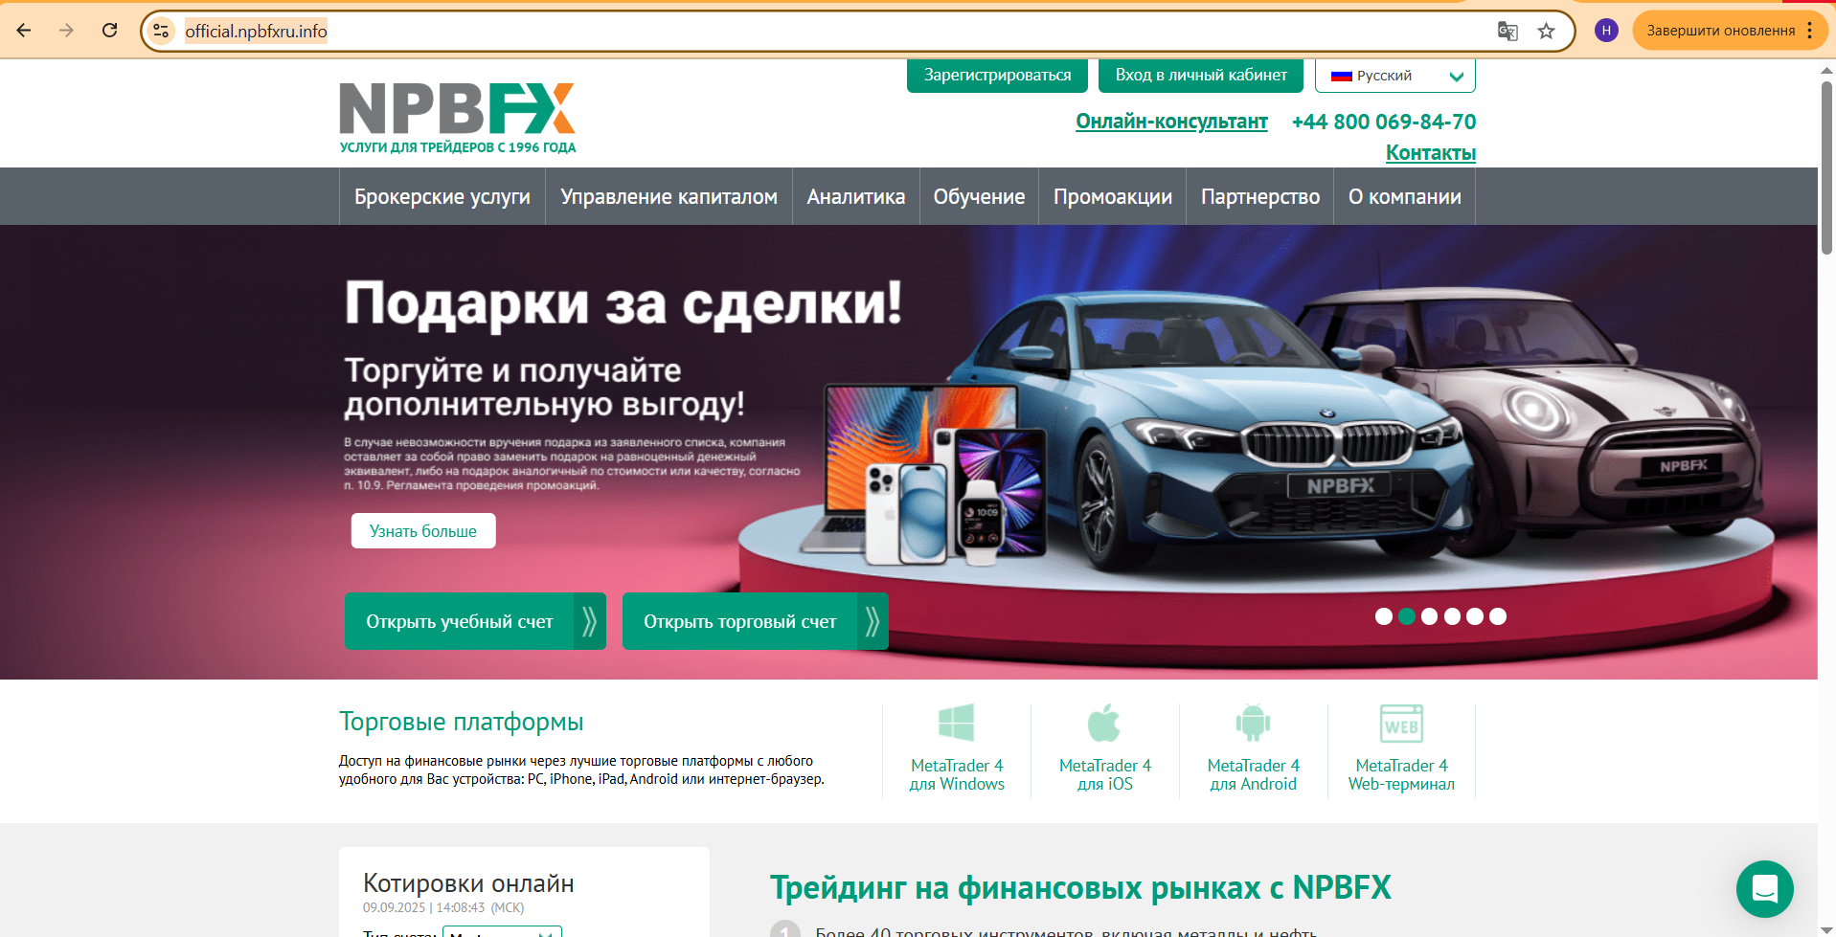Reload the page using browser refresh icon
The image size is (1836, 937).
click(x=110, y=31)
